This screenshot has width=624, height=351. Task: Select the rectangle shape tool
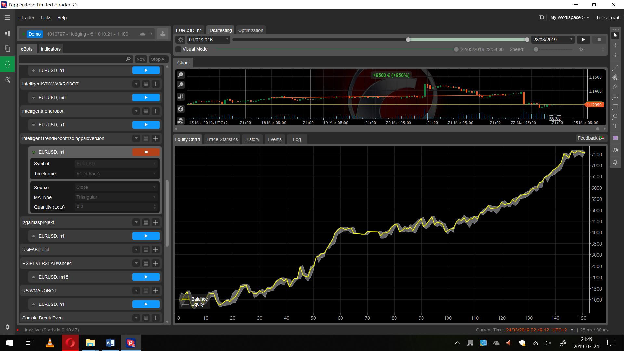click(615, 107)
